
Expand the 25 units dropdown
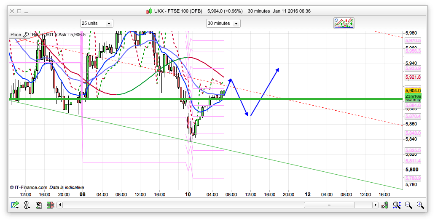click(97, 23)
